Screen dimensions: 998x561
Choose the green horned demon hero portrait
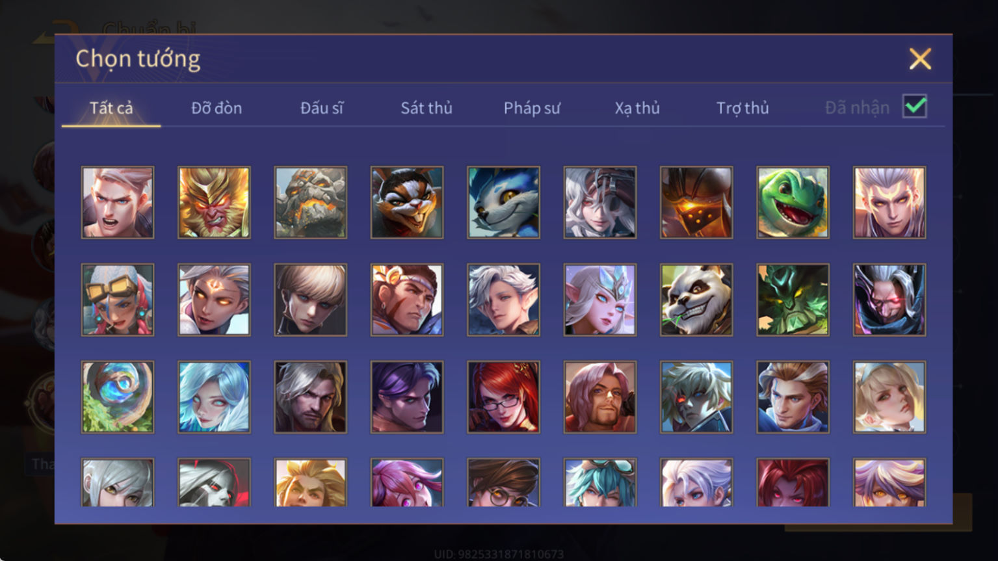(793, 300)
